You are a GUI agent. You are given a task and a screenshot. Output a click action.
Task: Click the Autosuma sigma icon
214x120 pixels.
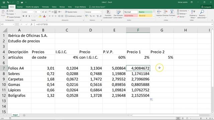click(178, 11)
